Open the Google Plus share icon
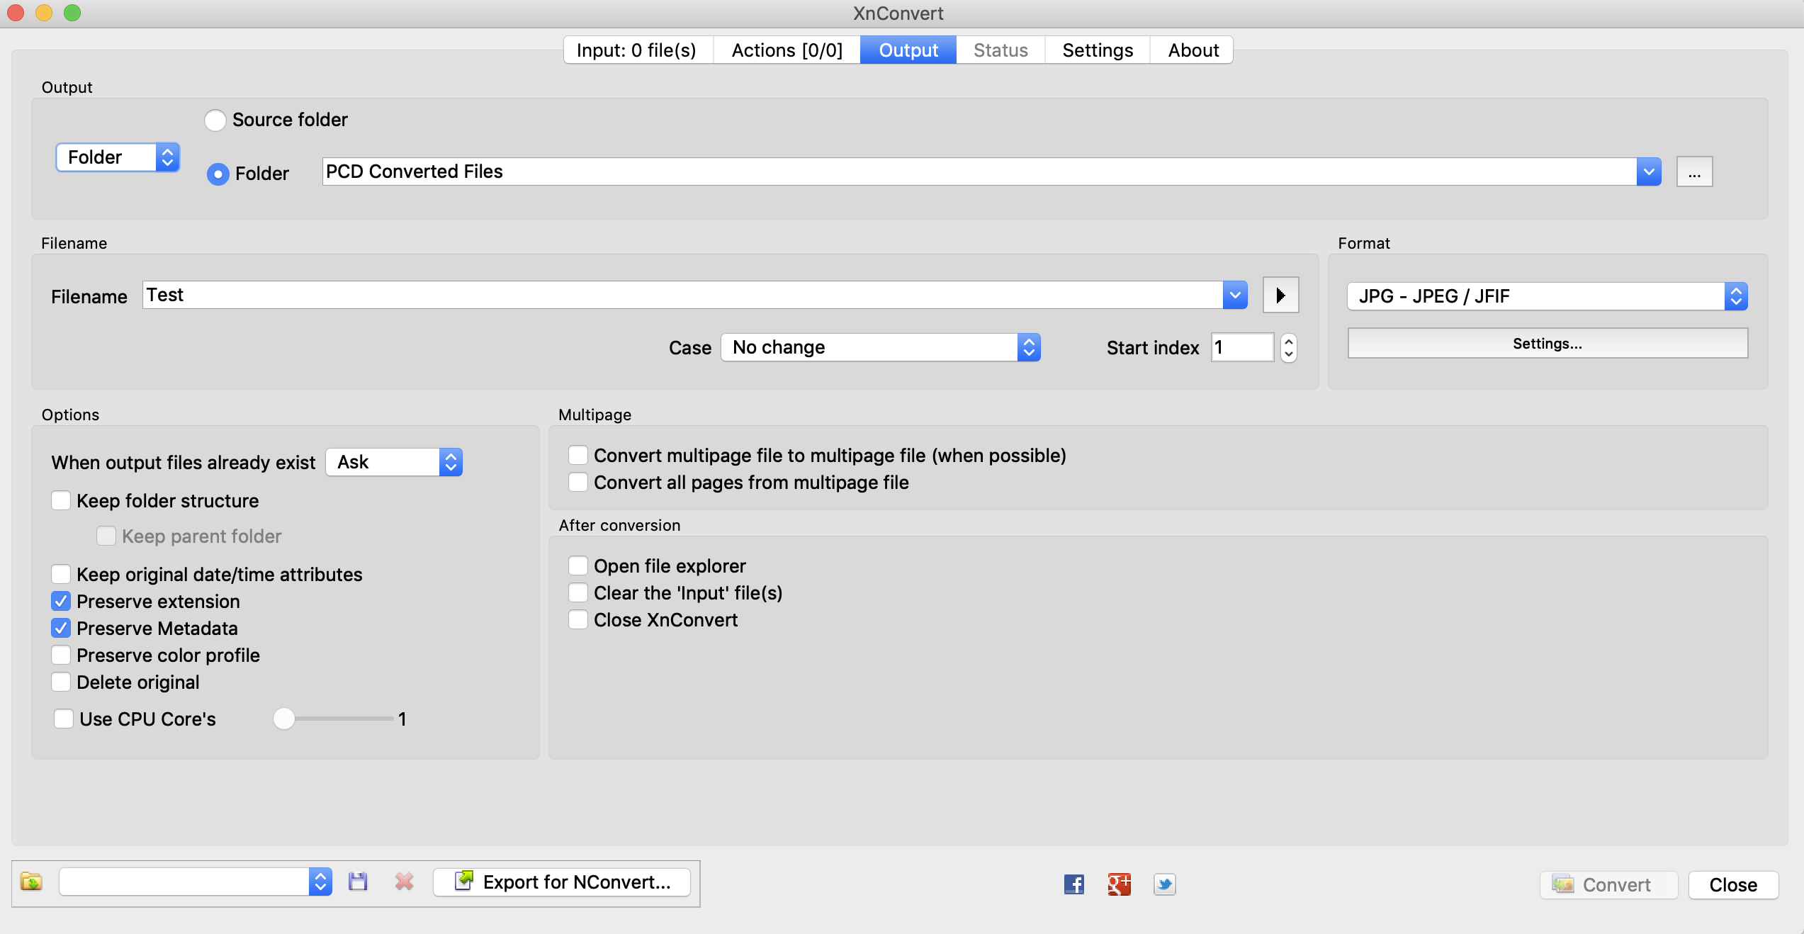The width and height of the screenshot is (1804, 934). coord(1119,884)
